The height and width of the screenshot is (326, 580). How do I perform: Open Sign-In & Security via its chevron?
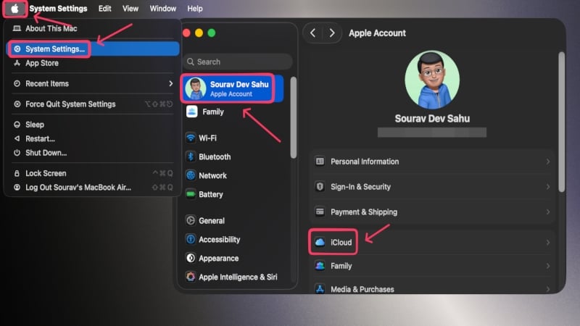pos(548,187)
